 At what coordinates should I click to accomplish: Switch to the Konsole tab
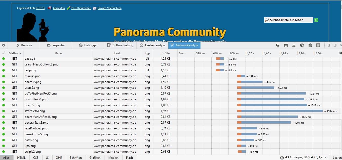click(24, 45)
